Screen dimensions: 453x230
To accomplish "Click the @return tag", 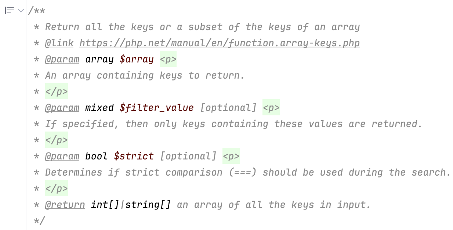I will pos(65,205).
